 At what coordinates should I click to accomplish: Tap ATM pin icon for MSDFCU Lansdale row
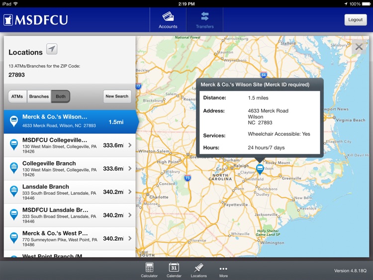click(x=14, y=214)
